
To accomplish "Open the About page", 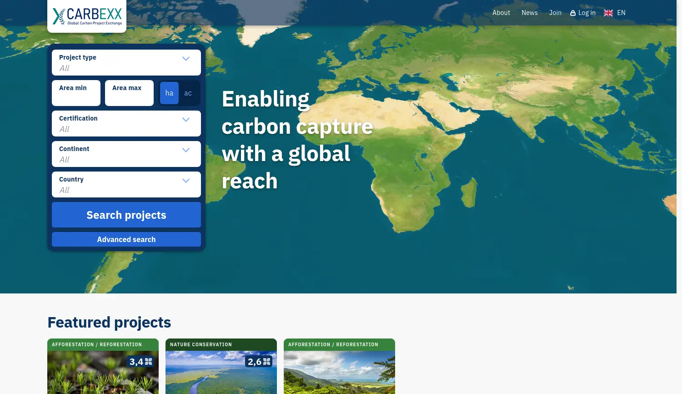I will click(501, 13).
